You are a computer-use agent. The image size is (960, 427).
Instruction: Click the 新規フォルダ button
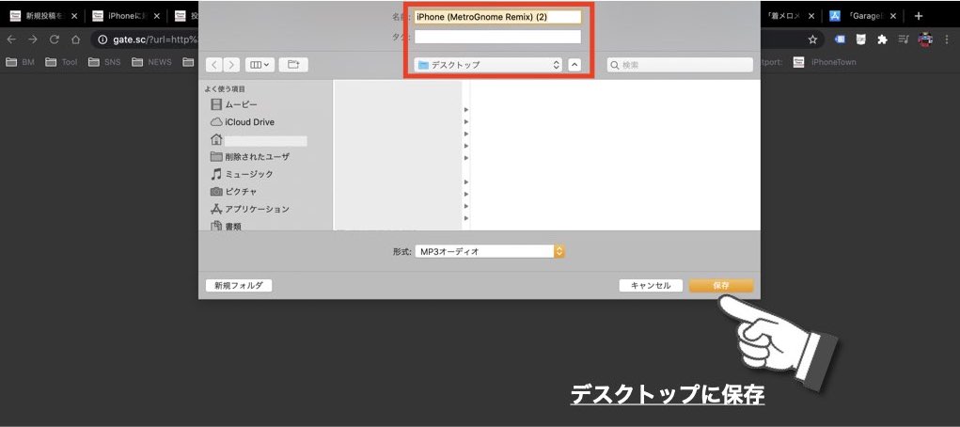click(x=238, y=285)
